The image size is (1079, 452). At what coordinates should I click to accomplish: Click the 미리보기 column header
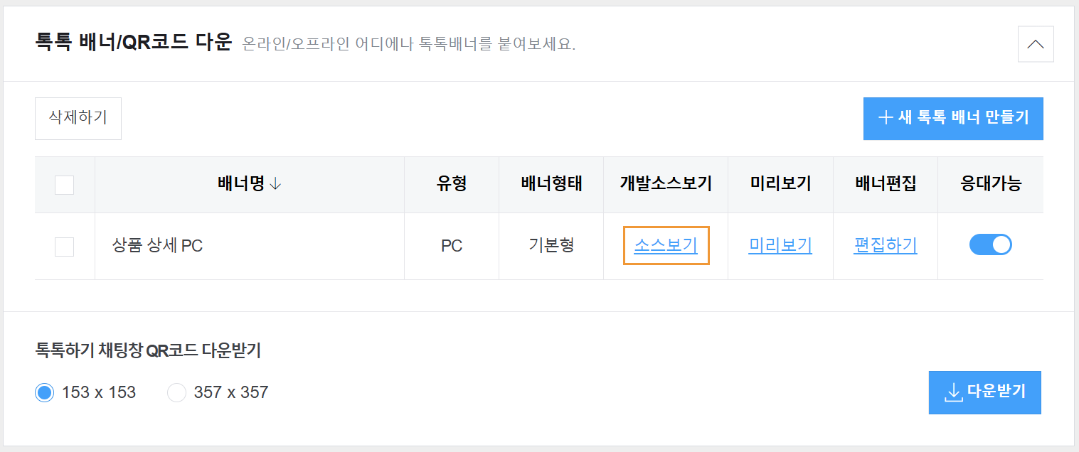coord(780,184)
